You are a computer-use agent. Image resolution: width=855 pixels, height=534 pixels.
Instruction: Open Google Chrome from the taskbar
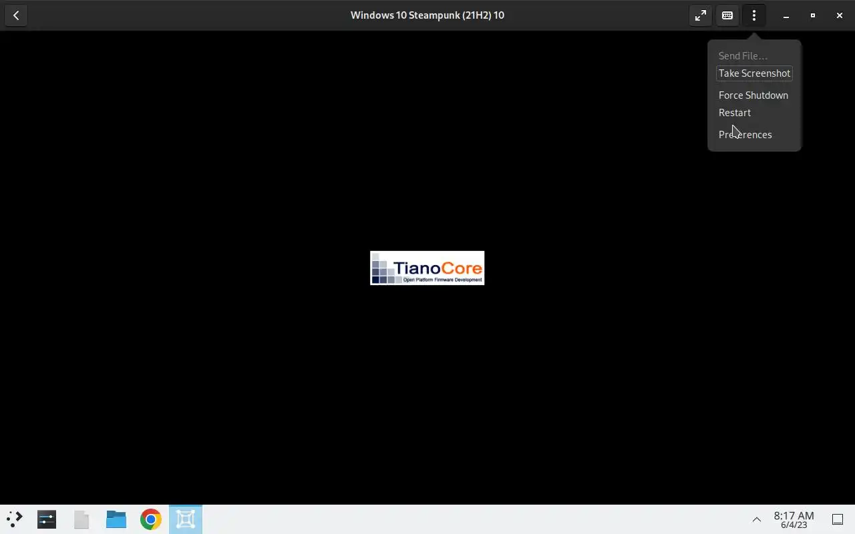(x=151, y=519)
